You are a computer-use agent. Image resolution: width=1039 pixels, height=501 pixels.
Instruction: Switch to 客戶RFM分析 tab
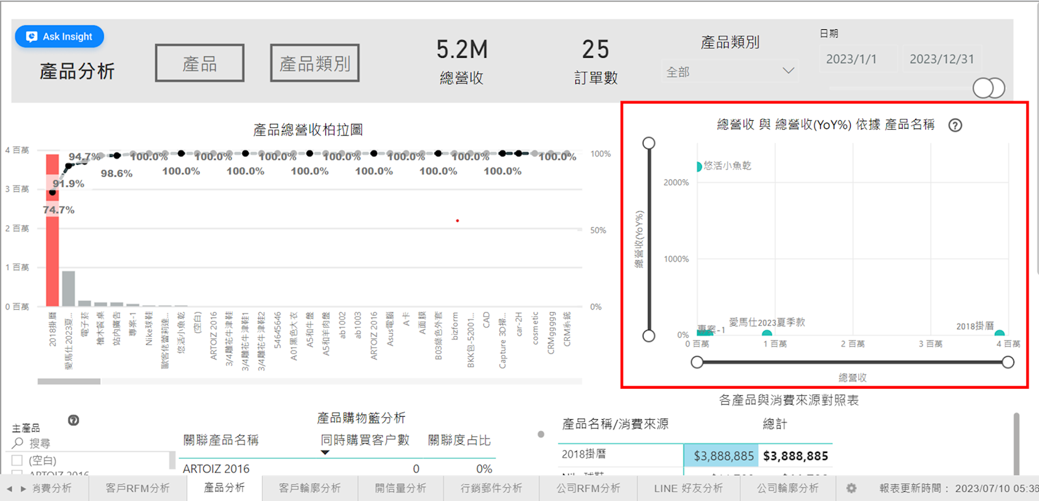[x=138, y=488]
